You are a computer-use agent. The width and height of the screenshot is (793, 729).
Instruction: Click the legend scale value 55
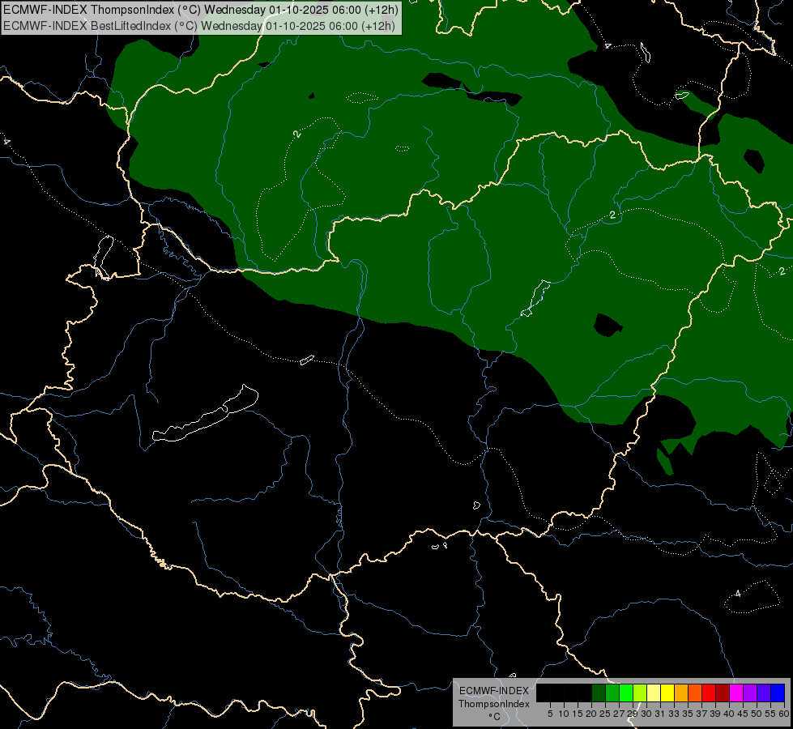click(770, 714)
